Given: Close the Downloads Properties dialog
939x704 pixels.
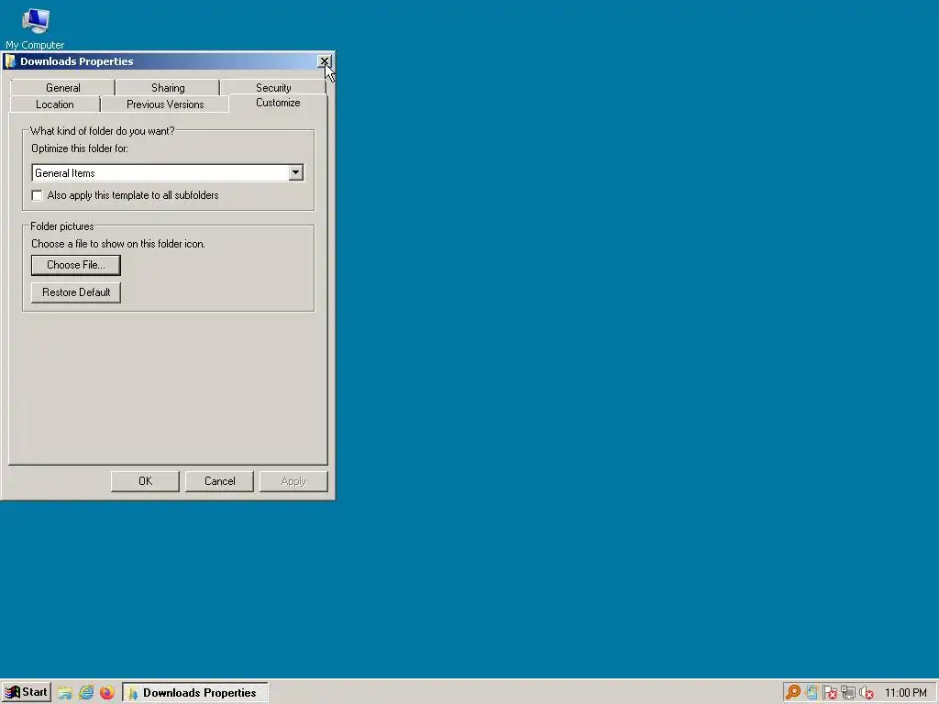Looking at the screenshot, I should click(324, 61).
